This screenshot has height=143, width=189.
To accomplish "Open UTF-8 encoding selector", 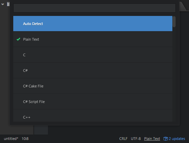I will point(136,139).
